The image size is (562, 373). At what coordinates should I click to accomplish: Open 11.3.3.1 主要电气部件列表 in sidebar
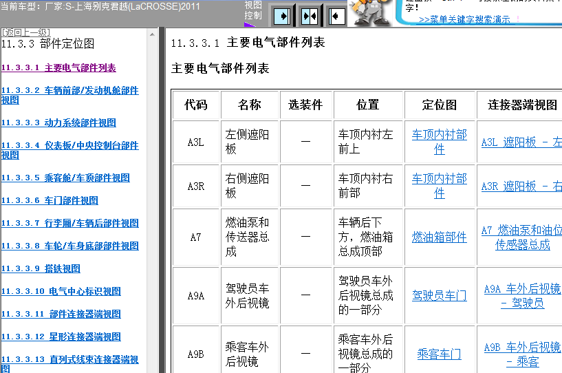click(58, 67)
